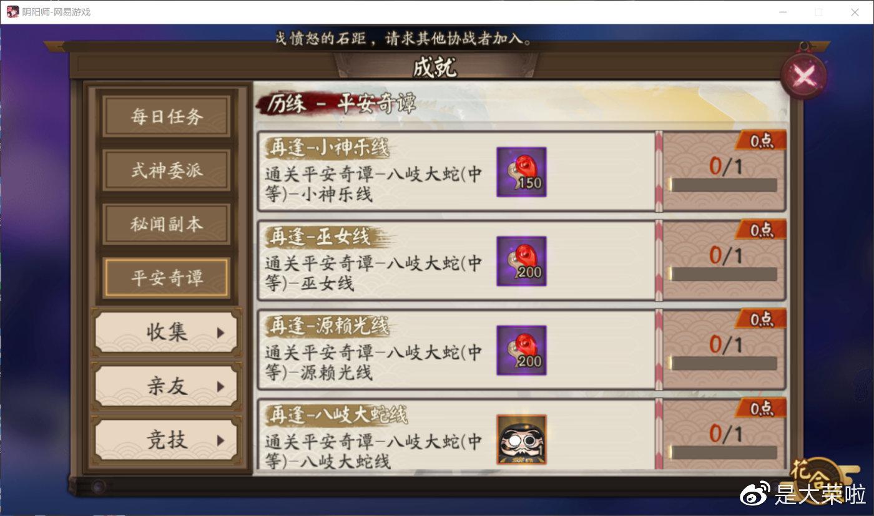Close the 成就 achievements panel
This screenshot has width=874, height=516.
pyautogui.click(x=803, y=76)
